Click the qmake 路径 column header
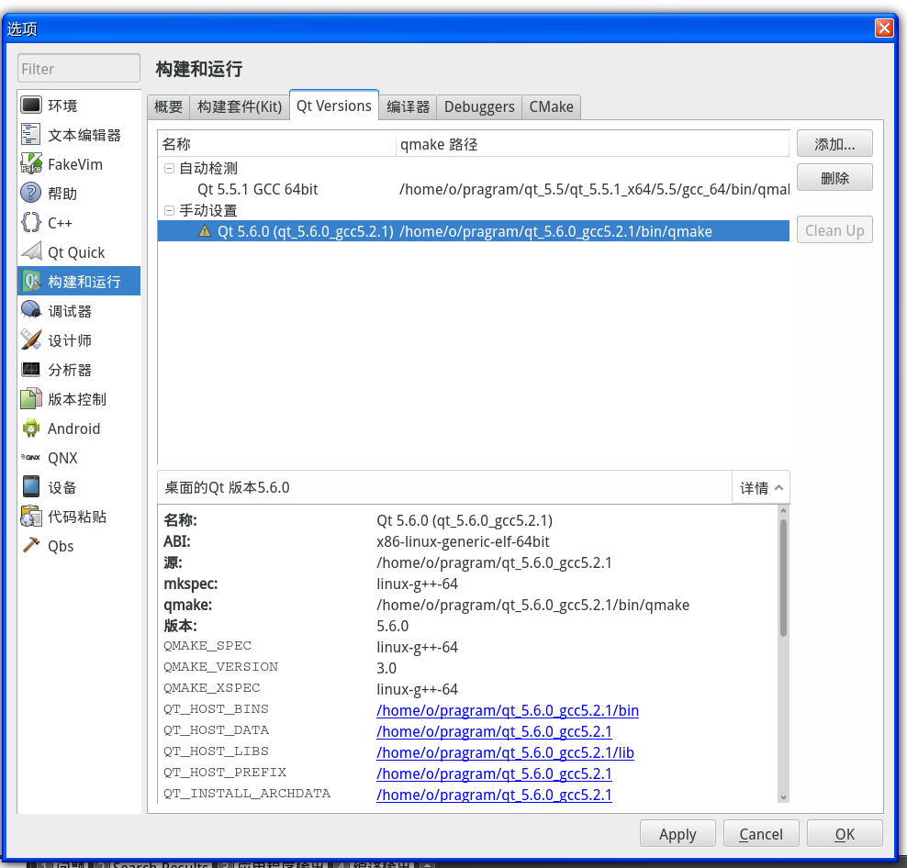907x868 pixels. [x=592, y=144]
